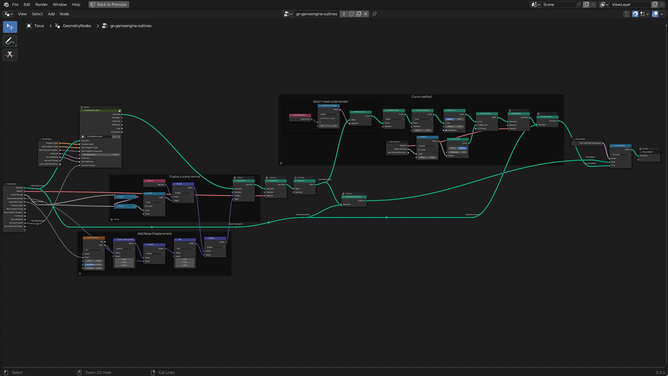The height and width of the screenshot is (376, 668).
Task: Click gn-gameengine-outlines node group name field
Action: pos(316,14)
